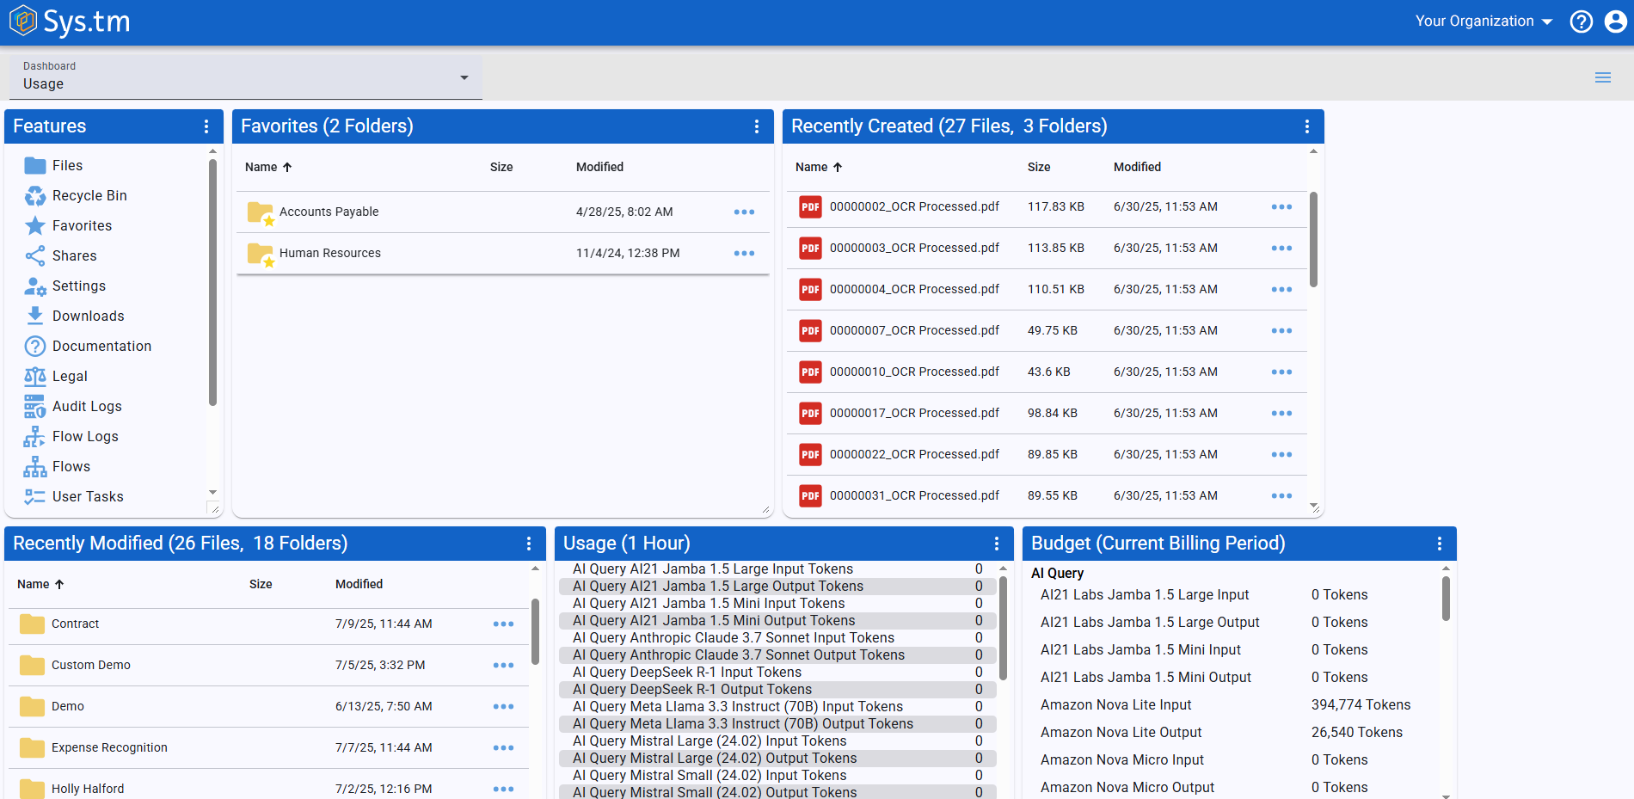Sort Favorites by Modified column
The height and width of the screenshot is (799, 1634).
[599, 167]
